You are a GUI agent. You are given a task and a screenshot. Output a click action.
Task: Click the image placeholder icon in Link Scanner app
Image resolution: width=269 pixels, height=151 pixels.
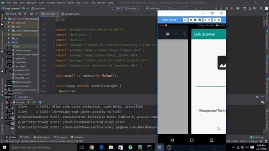(222, 62)
